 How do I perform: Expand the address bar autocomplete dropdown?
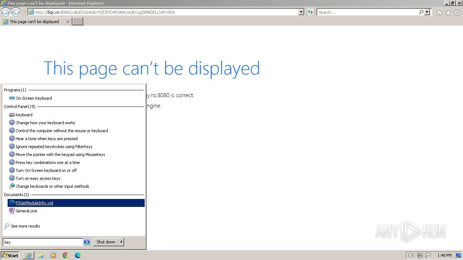point(301,12)
